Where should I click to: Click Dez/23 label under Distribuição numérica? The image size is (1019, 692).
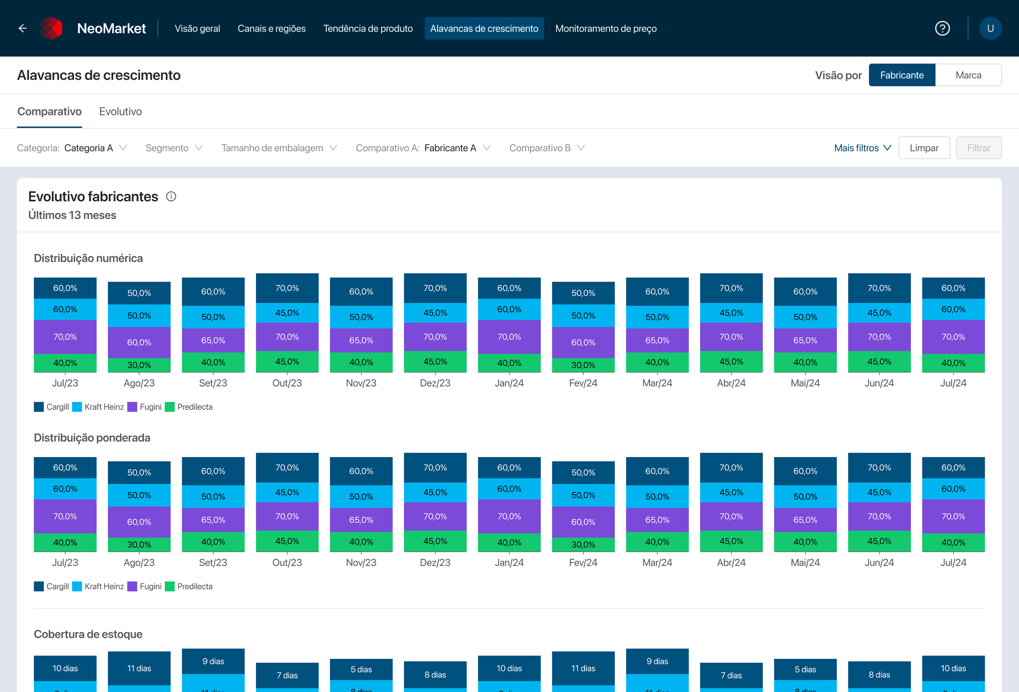[435, 383]
